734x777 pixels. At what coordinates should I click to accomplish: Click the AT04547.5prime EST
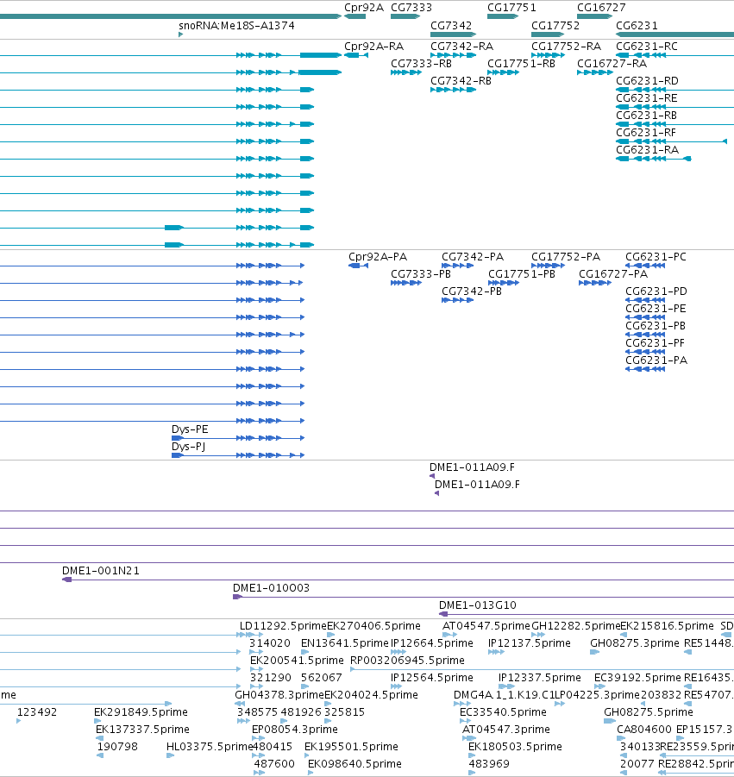(449, 635)
